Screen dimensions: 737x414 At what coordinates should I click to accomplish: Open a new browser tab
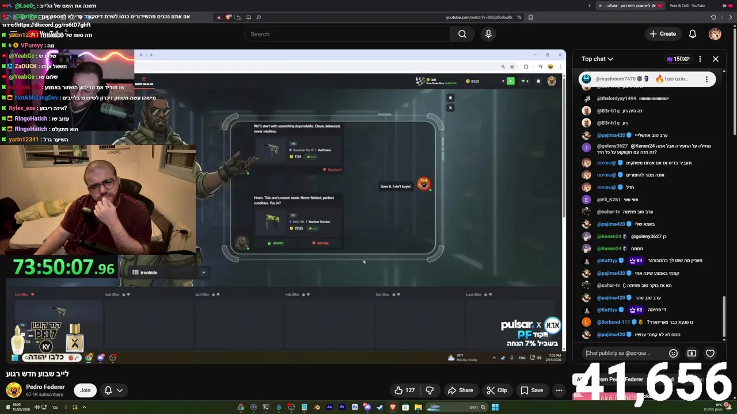pyautogui.click(x=589, y=6)
